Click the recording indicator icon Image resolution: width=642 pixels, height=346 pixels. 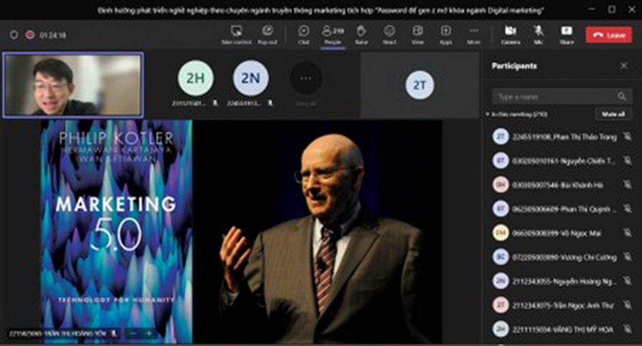pos(30,35)
